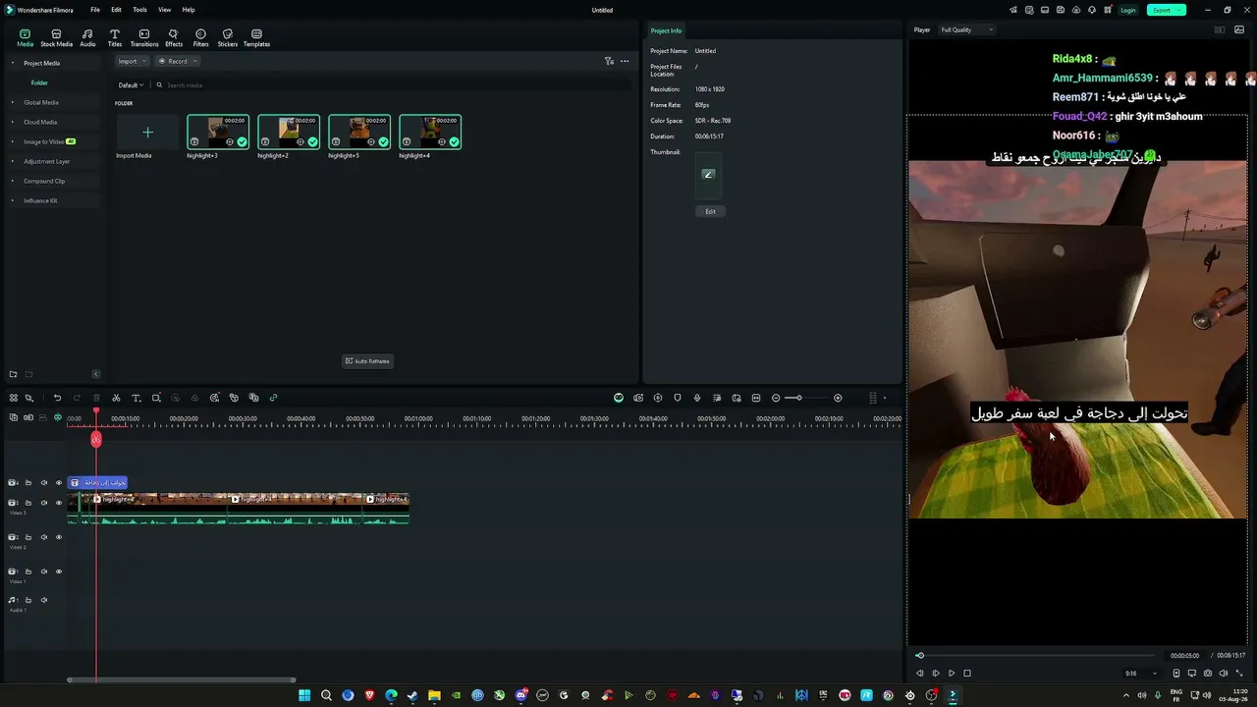
Task: Click the player volume speaker icon
Action: (x=1224, y=674)
